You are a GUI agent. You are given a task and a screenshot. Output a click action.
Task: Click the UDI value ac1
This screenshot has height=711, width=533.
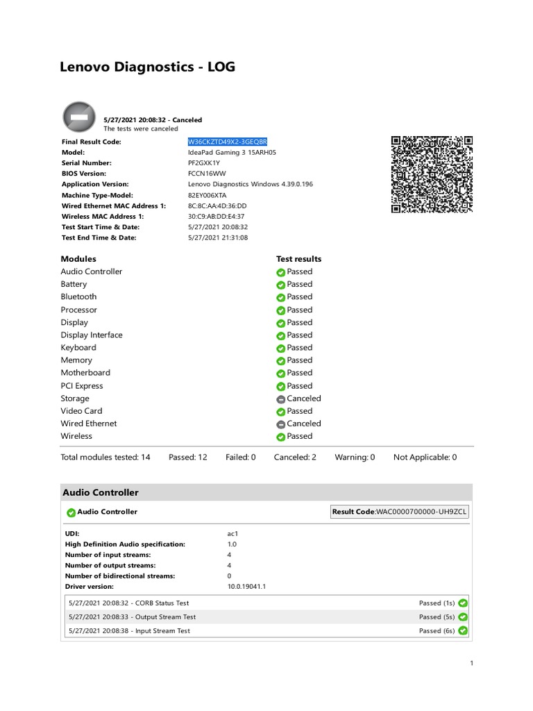[232, 534]
